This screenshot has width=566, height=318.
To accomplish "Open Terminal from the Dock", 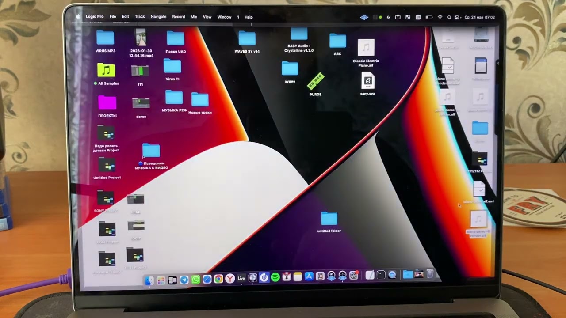I will click(381, 275).
